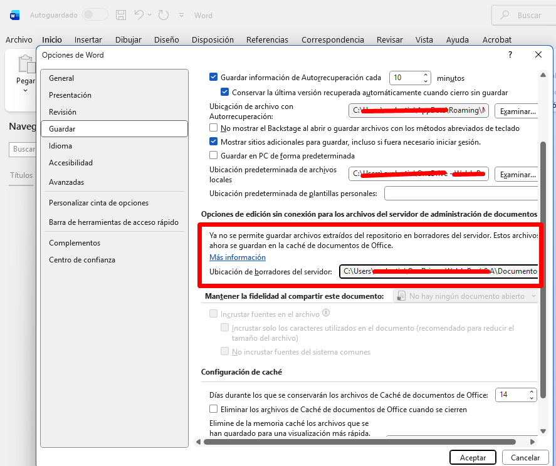Select the Revisión options category
The width and height of the screenshot is (556, 466).
point(114,112)
